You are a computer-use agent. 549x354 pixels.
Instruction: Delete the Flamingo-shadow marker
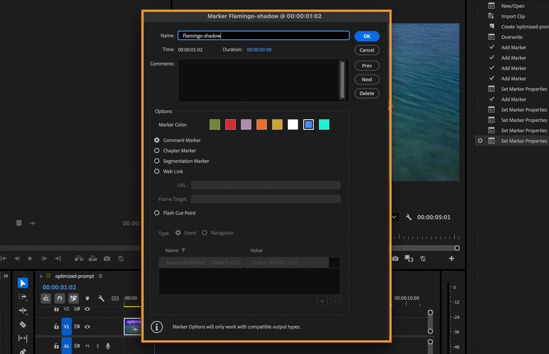[x=366, y=93]
